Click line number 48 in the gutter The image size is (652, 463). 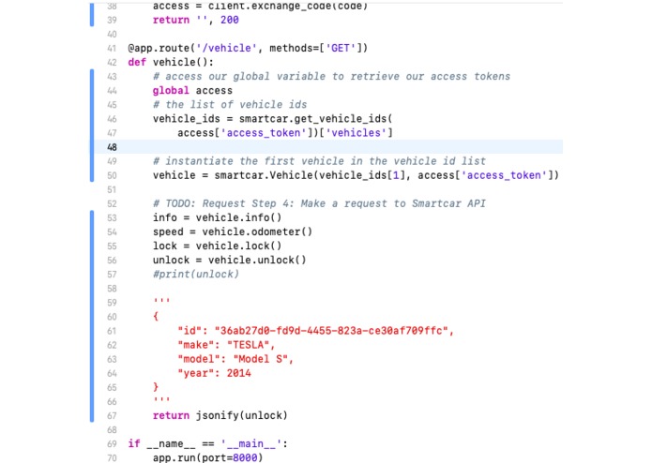(112, 147)
